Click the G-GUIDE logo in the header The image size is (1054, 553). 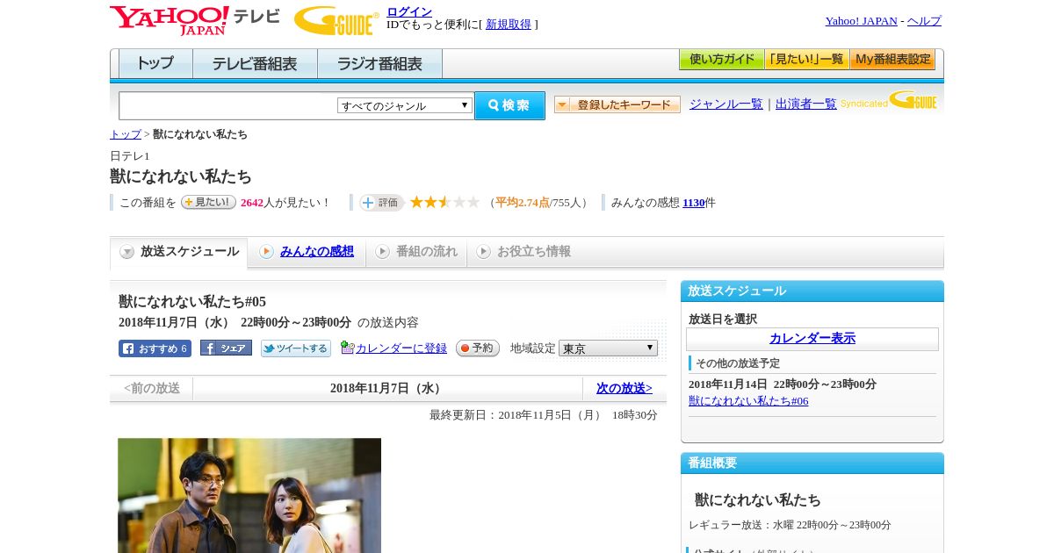click(336, 20)
